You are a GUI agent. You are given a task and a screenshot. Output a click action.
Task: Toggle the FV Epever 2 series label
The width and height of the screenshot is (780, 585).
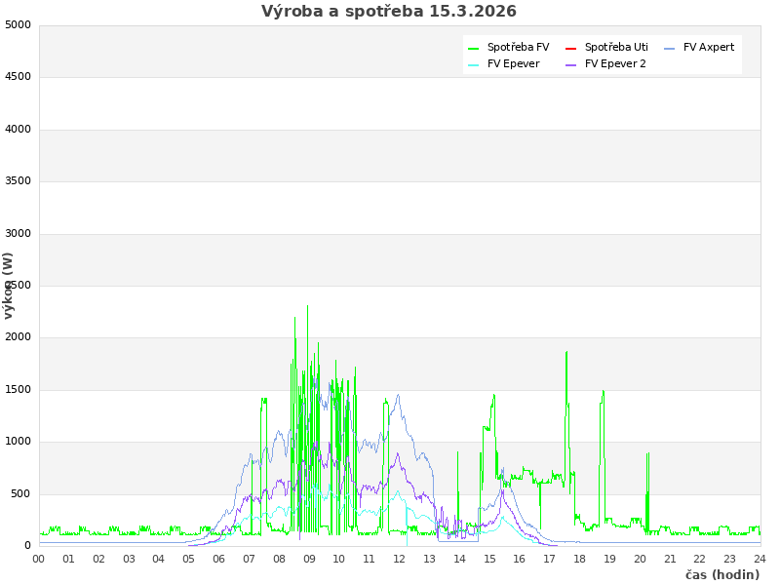[615, 63]
